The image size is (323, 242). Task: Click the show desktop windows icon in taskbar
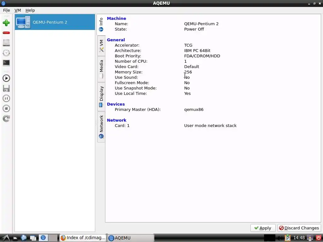(x=33, y=238)
